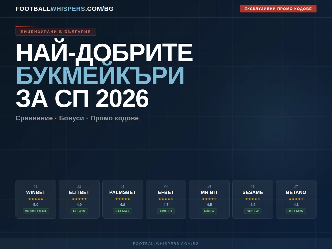This screenshot has width=332, height=249.
Task: Click the star rating under MR BIT
Action: click(x=209, y=199)
